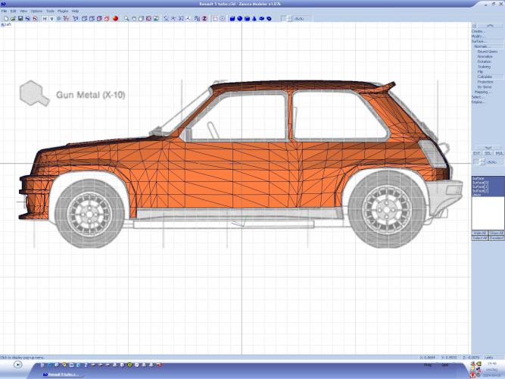This screenshot has width=505, height=379.
Task: Click the New file icon in toolbar
Action: tap(5, 18)
